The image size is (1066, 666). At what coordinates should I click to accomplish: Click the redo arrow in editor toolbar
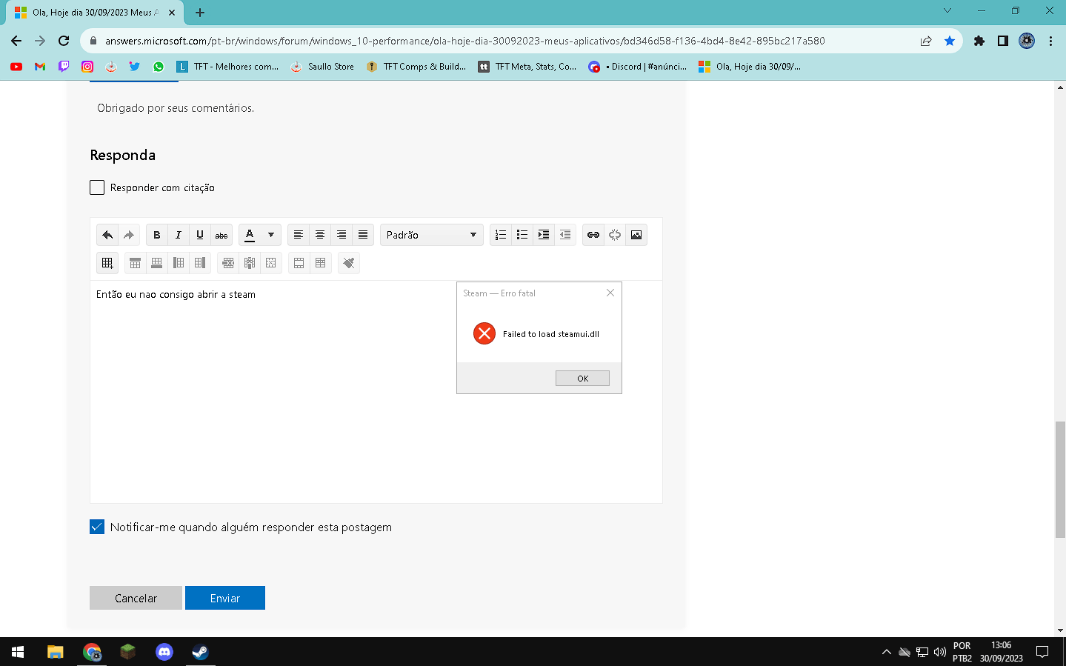129,235
